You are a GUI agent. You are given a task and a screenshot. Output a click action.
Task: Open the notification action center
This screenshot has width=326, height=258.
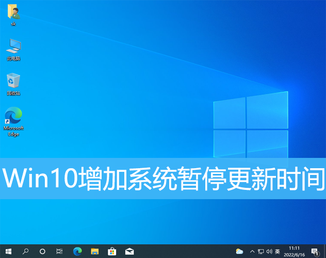coord(315,251)
